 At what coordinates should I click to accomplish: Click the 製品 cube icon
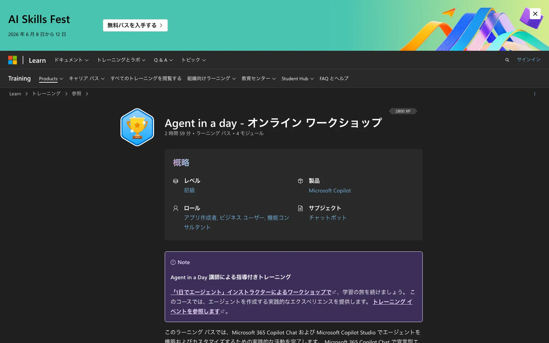coord(300,181)
